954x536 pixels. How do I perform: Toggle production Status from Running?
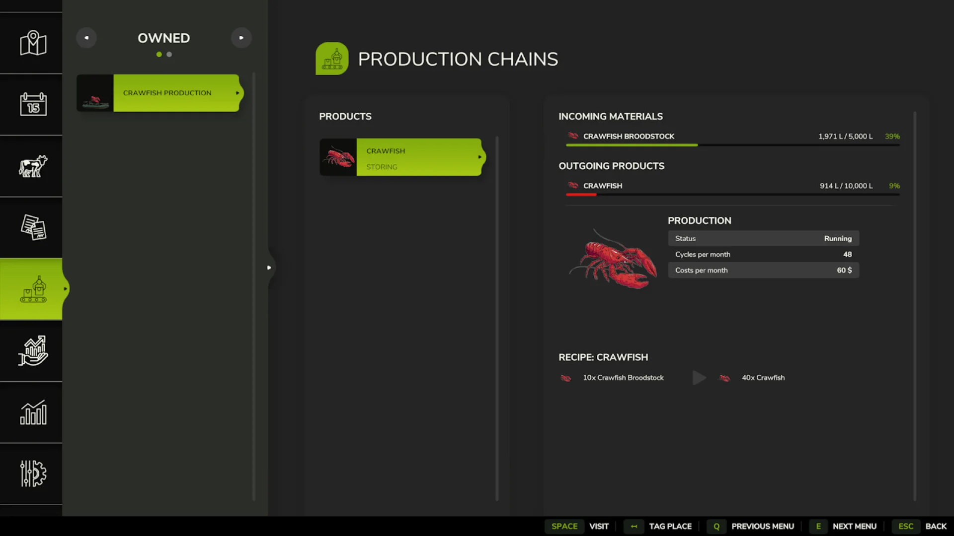click(838, 238)
